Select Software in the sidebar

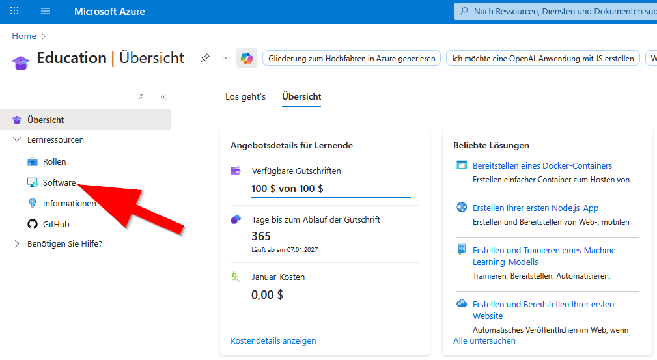pos(59,182)
